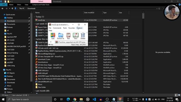Open Task View in taskbar
The image size is (181, 102).
click(x=62, y=99)
